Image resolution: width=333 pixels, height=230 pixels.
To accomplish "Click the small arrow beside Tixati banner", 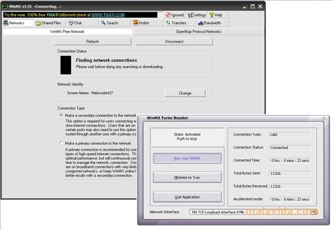I will (x=161, y=15).
